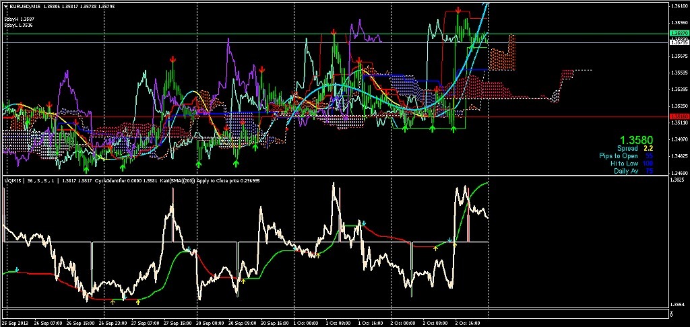
Task: Click the 30 Sep 16:00 time label
Action: point(275,323)
